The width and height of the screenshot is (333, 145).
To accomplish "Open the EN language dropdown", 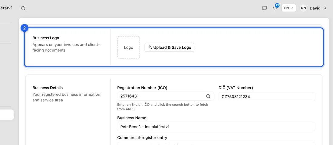I will click(288, 8).
